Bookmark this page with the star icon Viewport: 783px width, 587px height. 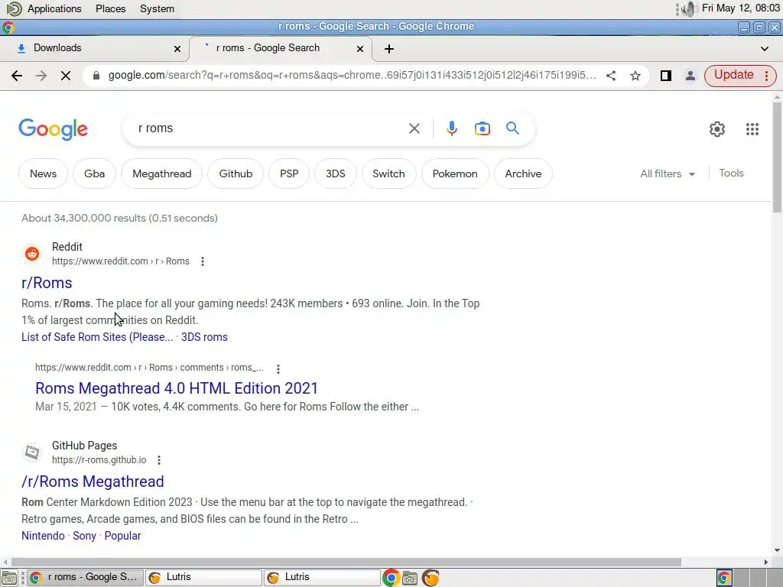[635, 76]
